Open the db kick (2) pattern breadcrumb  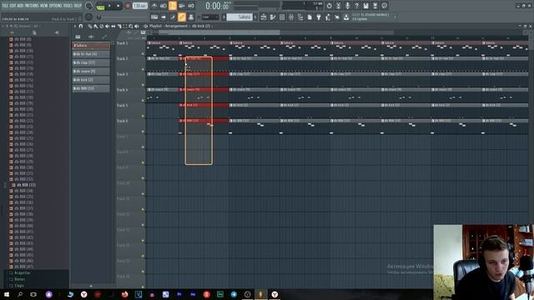click(201, 26)
